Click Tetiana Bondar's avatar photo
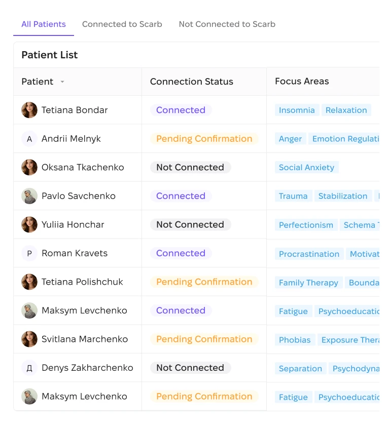386x427 pixels. click(x=29, y=110)
